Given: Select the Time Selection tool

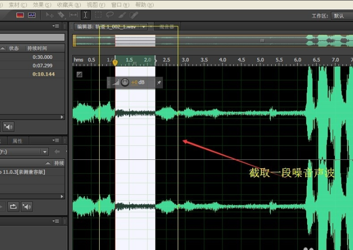Looking at the screenshot, I should point(86,15).
